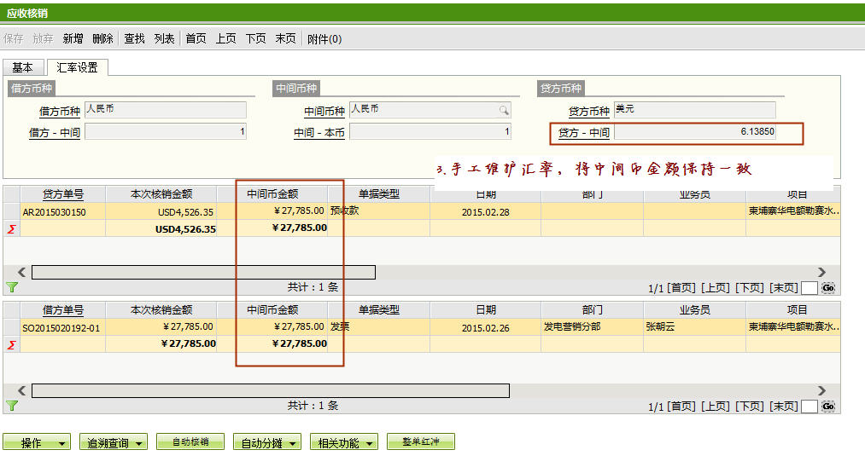Open 附件(0) attachments
The image size is (865, 473).
tap(324, 39)
